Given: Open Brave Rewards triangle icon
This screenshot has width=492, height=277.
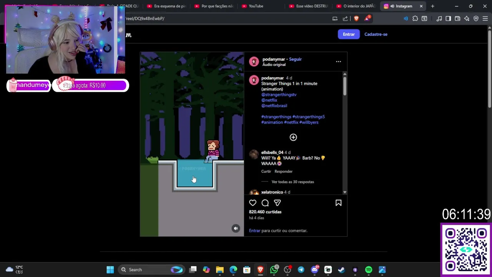Looking at the screenshot, I should click(x=367, y=18).
